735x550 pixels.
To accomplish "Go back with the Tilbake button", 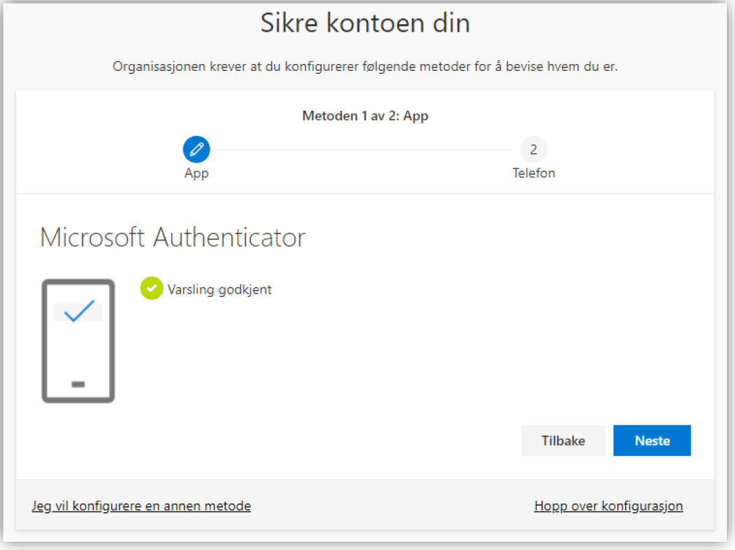I will (x=563, y=440).
